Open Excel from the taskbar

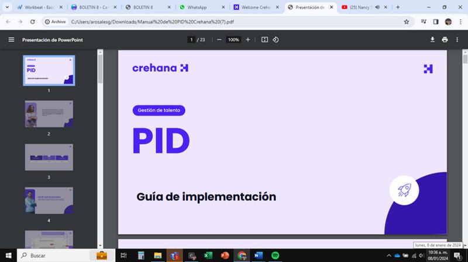coord(208,256)
